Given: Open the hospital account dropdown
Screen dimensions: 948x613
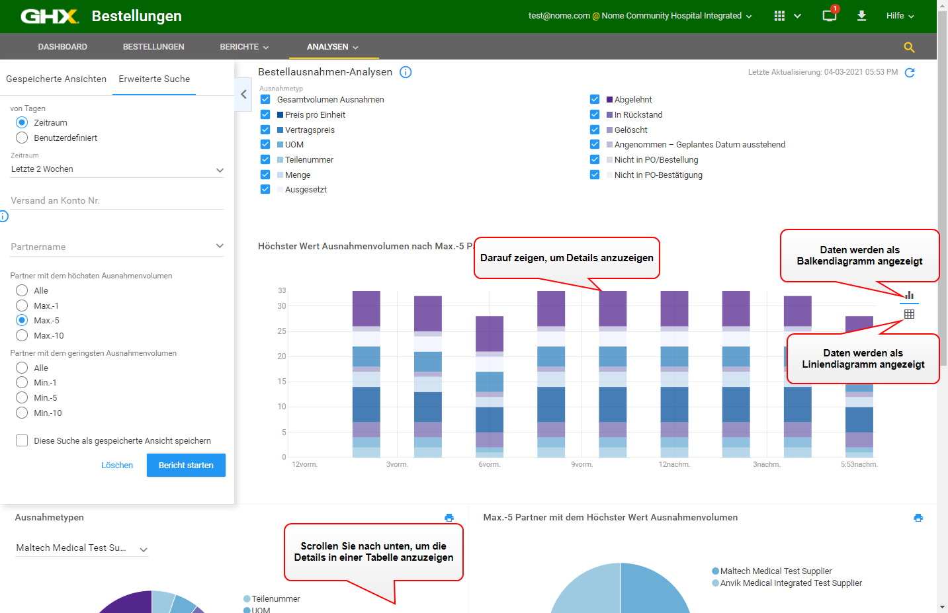Looking at the screenshot, I should click(x=640, y=16).
